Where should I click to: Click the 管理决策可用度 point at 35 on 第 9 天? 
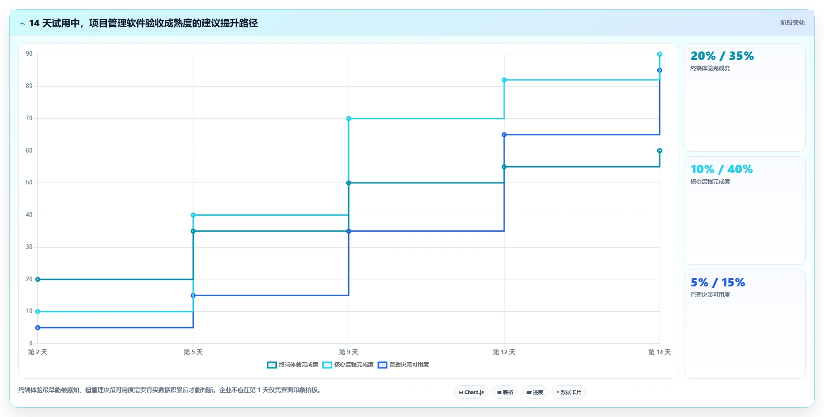(x=349, y=231)
